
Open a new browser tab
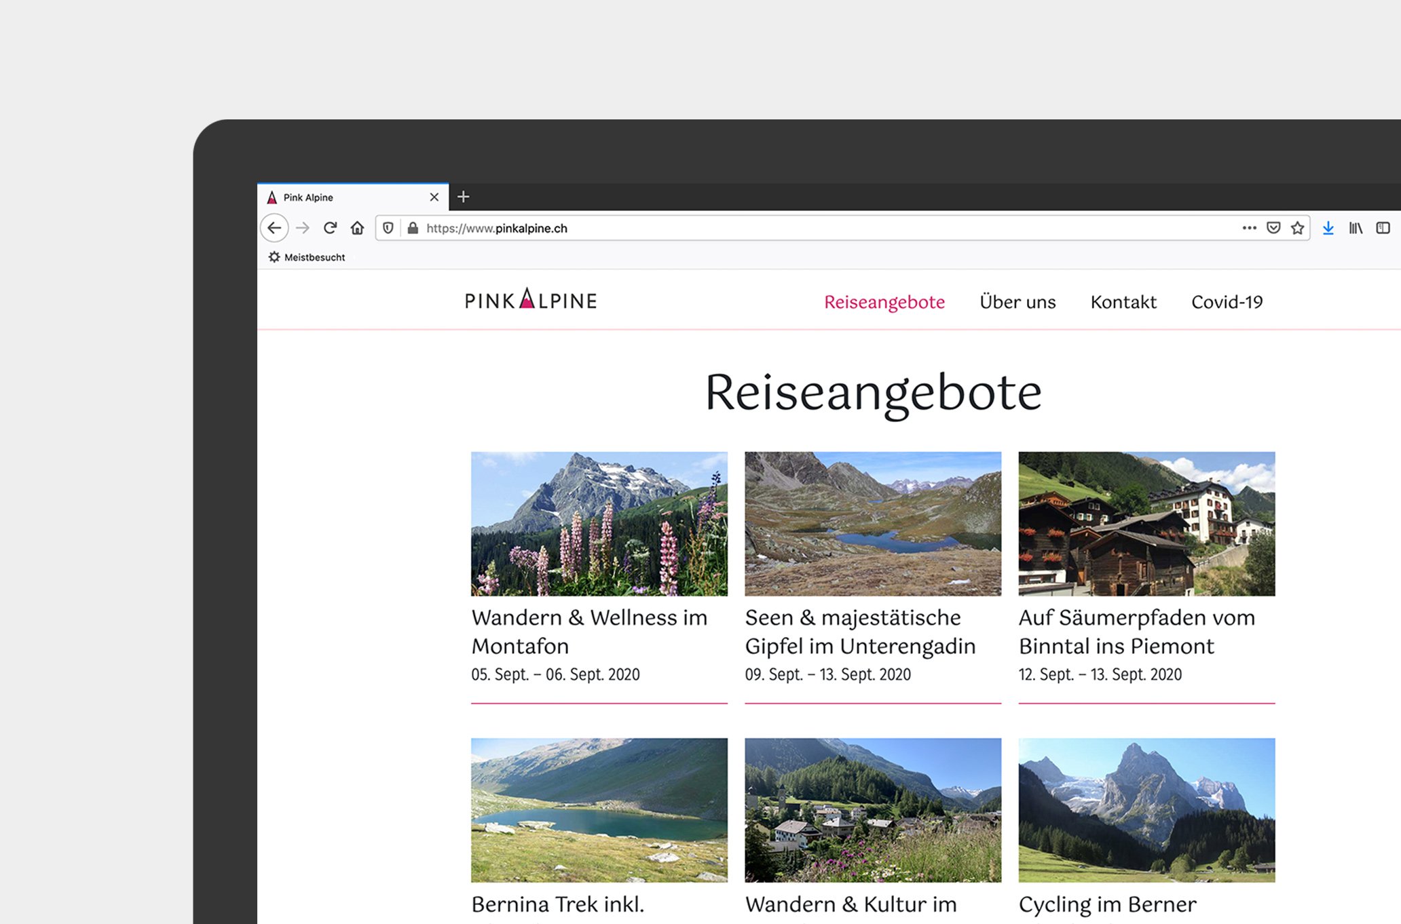(x=464, y=197)
